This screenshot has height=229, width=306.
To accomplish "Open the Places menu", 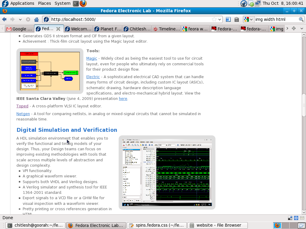I will 45,3.
